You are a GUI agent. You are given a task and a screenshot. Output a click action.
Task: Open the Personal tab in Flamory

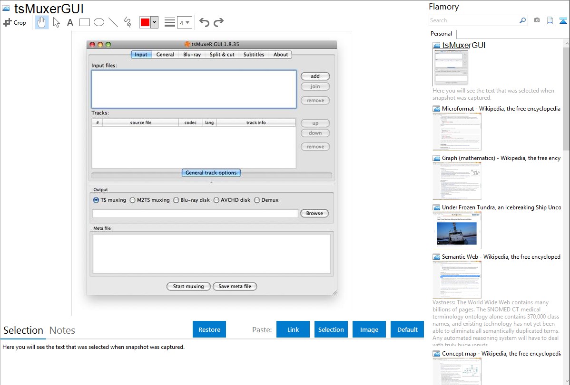point(441,34)
